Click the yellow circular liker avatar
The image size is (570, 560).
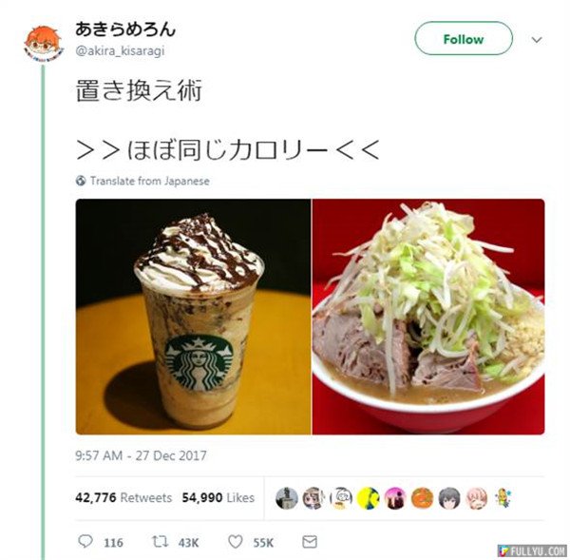(x=369, y=498)
